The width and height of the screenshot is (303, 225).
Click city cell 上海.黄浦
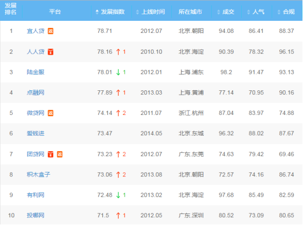pyautogui.click(x=191, y=93)
